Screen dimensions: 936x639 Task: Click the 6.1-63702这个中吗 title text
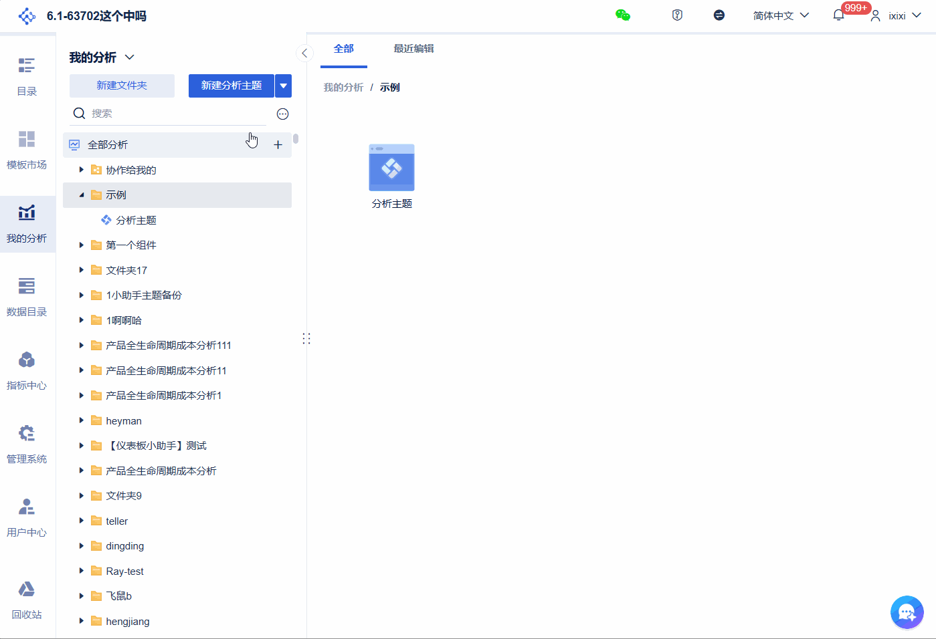pyautogui.click(x=96, y=16)
